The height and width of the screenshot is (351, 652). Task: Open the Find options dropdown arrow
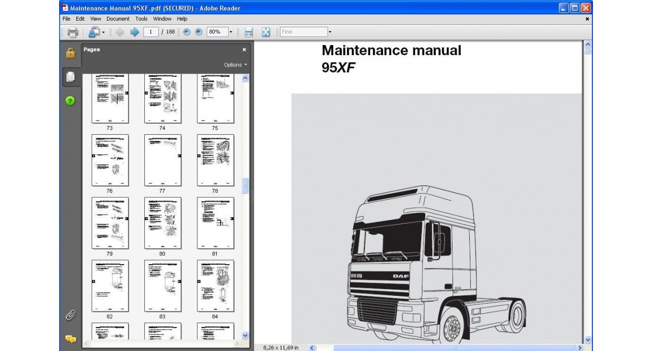coord(330,32)
